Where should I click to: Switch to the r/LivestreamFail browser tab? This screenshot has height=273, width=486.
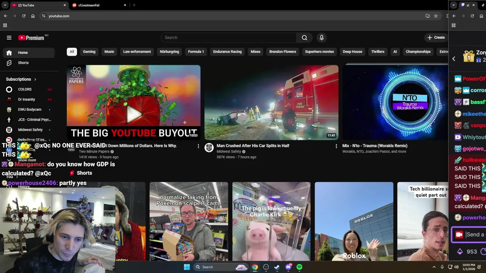click(99, 5)
